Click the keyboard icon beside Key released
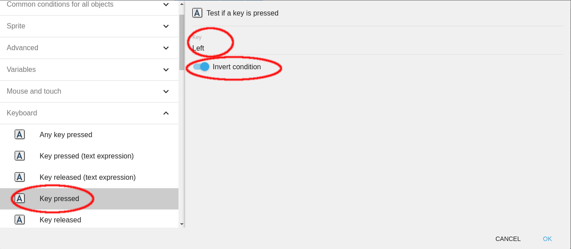This screenshot has height=249, width=571. 20,220
